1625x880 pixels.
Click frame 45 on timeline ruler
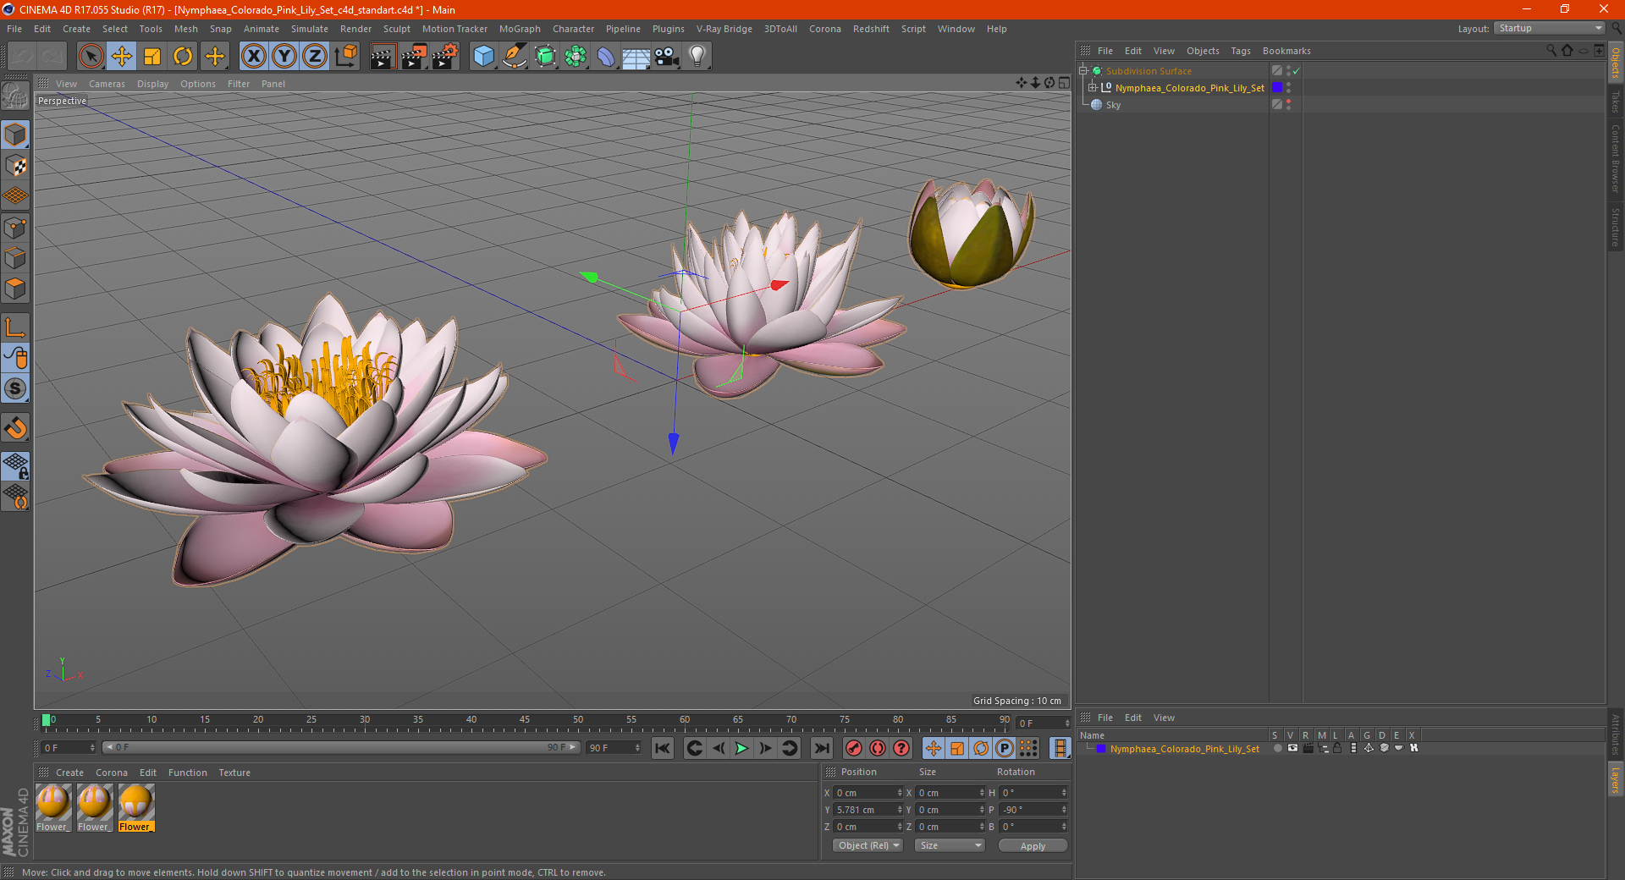(525, 721)
